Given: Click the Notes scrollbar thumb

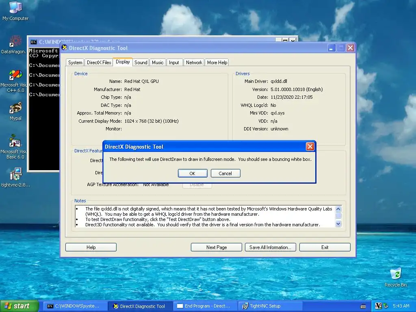Looking at the screenshot, I should click(x=338, y=215).
